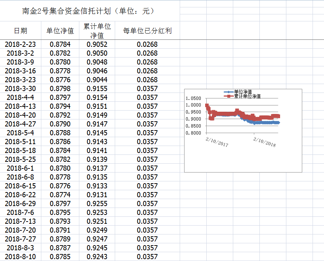Click unit value 0.8798 in the 2018-3-30 row
The image size is (324, 261).
pyautogui.click(x=60, y=88)
